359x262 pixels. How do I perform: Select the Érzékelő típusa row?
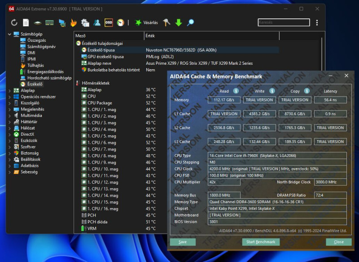(x=180, y=50)
